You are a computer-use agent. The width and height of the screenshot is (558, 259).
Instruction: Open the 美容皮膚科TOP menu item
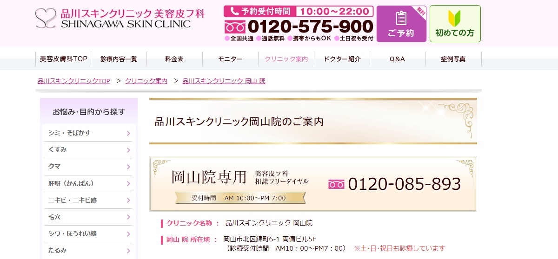pos(63,59)
